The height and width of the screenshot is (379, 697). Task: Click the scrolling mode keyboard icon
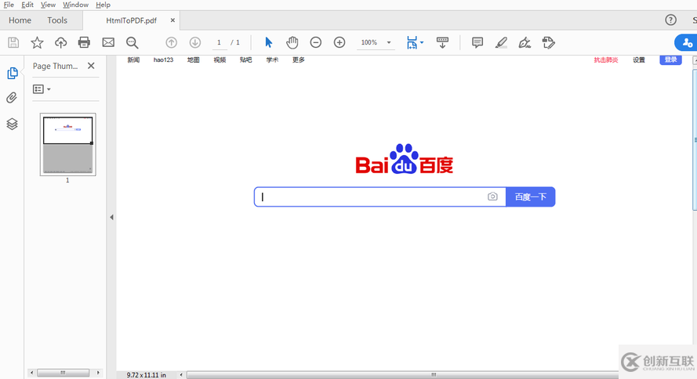tap(442, 42)
